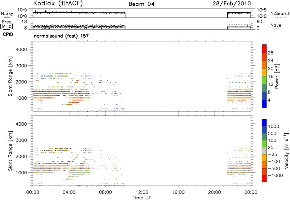Click the 04:00 time tick label
Viewport: 290px width, 200px height.
[69, 192]
